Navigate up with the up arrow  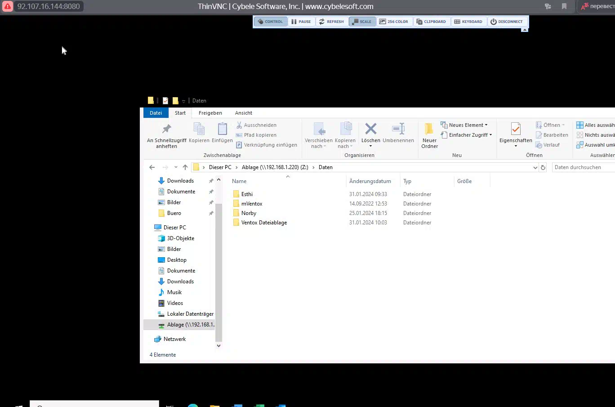click(x=185, y=167)
